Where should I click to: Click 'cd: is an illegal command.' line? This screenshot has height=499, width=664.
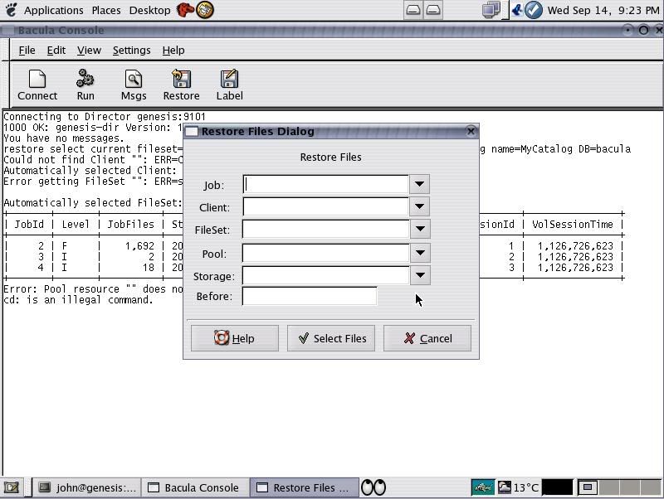click(78, 300)
